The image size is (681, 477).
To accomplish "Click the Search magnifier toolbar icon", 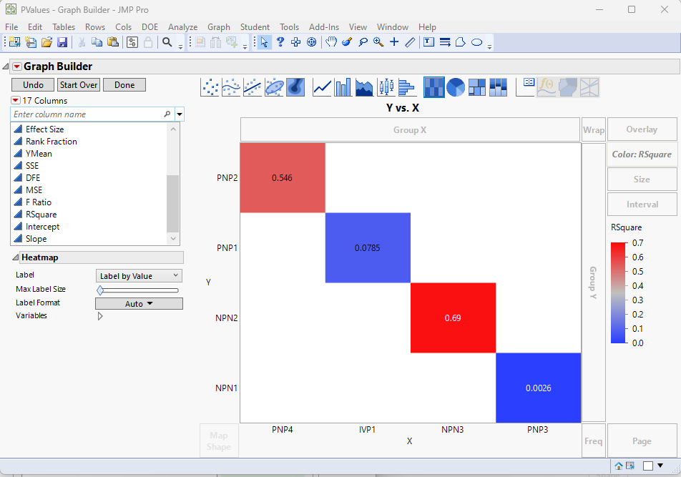I will 167,42.
